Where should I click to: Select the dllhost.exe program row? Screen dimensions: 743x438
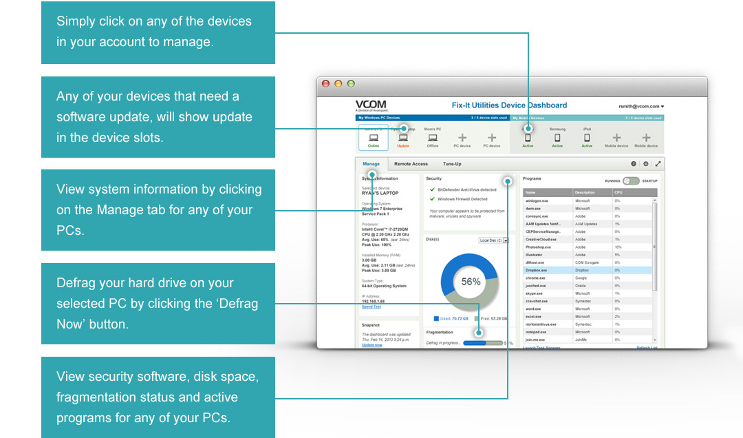[588, 262]
